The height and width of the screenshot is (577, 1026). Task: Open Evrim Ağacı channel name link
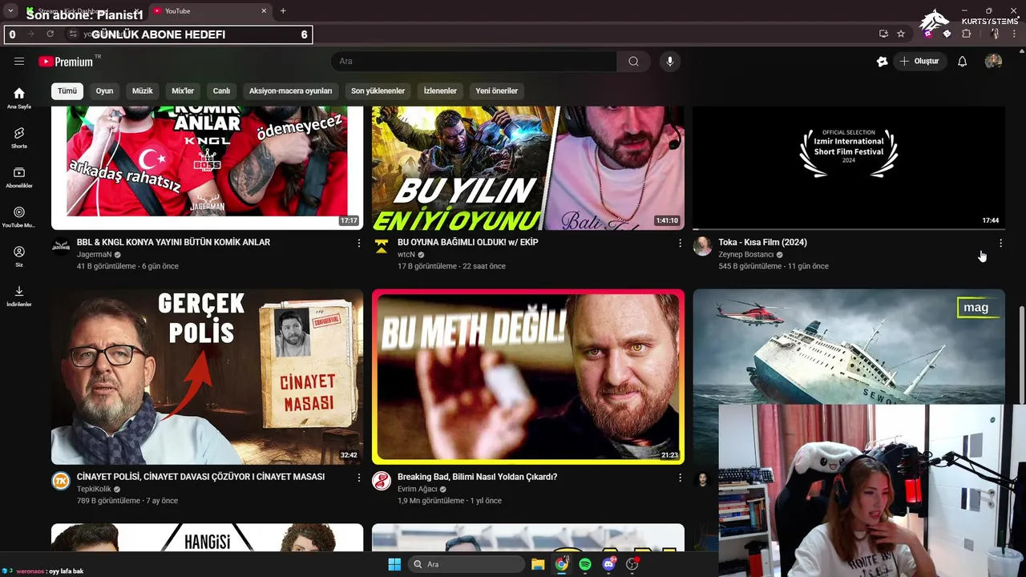pos(418,489)
